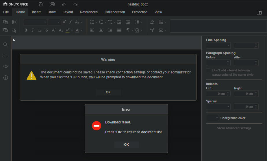Open the Background color swatch
The width and height of the screenshot is (267, 161).
point(212,118)
